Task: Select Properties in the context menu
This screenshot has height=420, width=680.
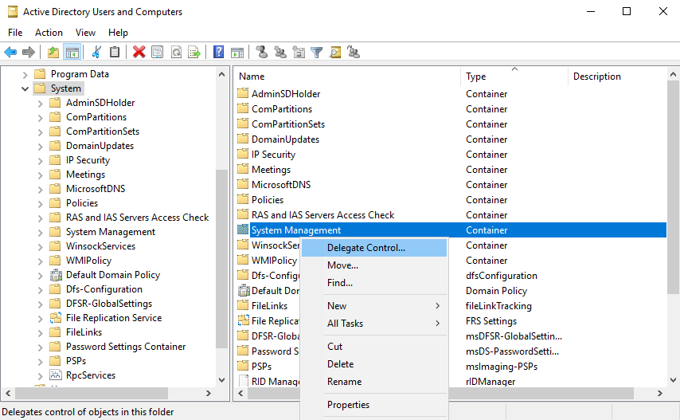Action: tap(349, 405)
